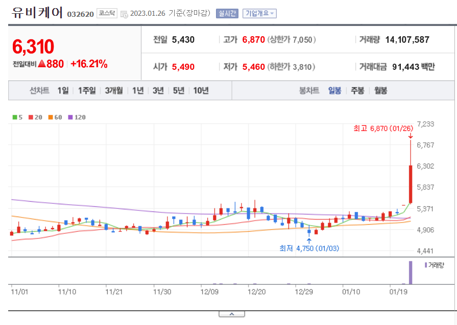Screen dimensions: 457x325
Task: Click the 실시간 button
Action: [x=227, y=13]
